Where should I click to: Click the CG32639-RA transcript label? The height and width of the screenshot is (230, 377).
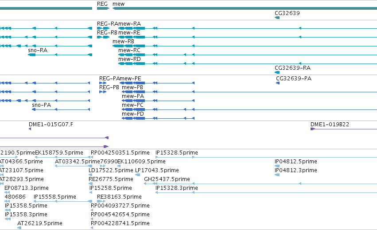pos(293,68)
